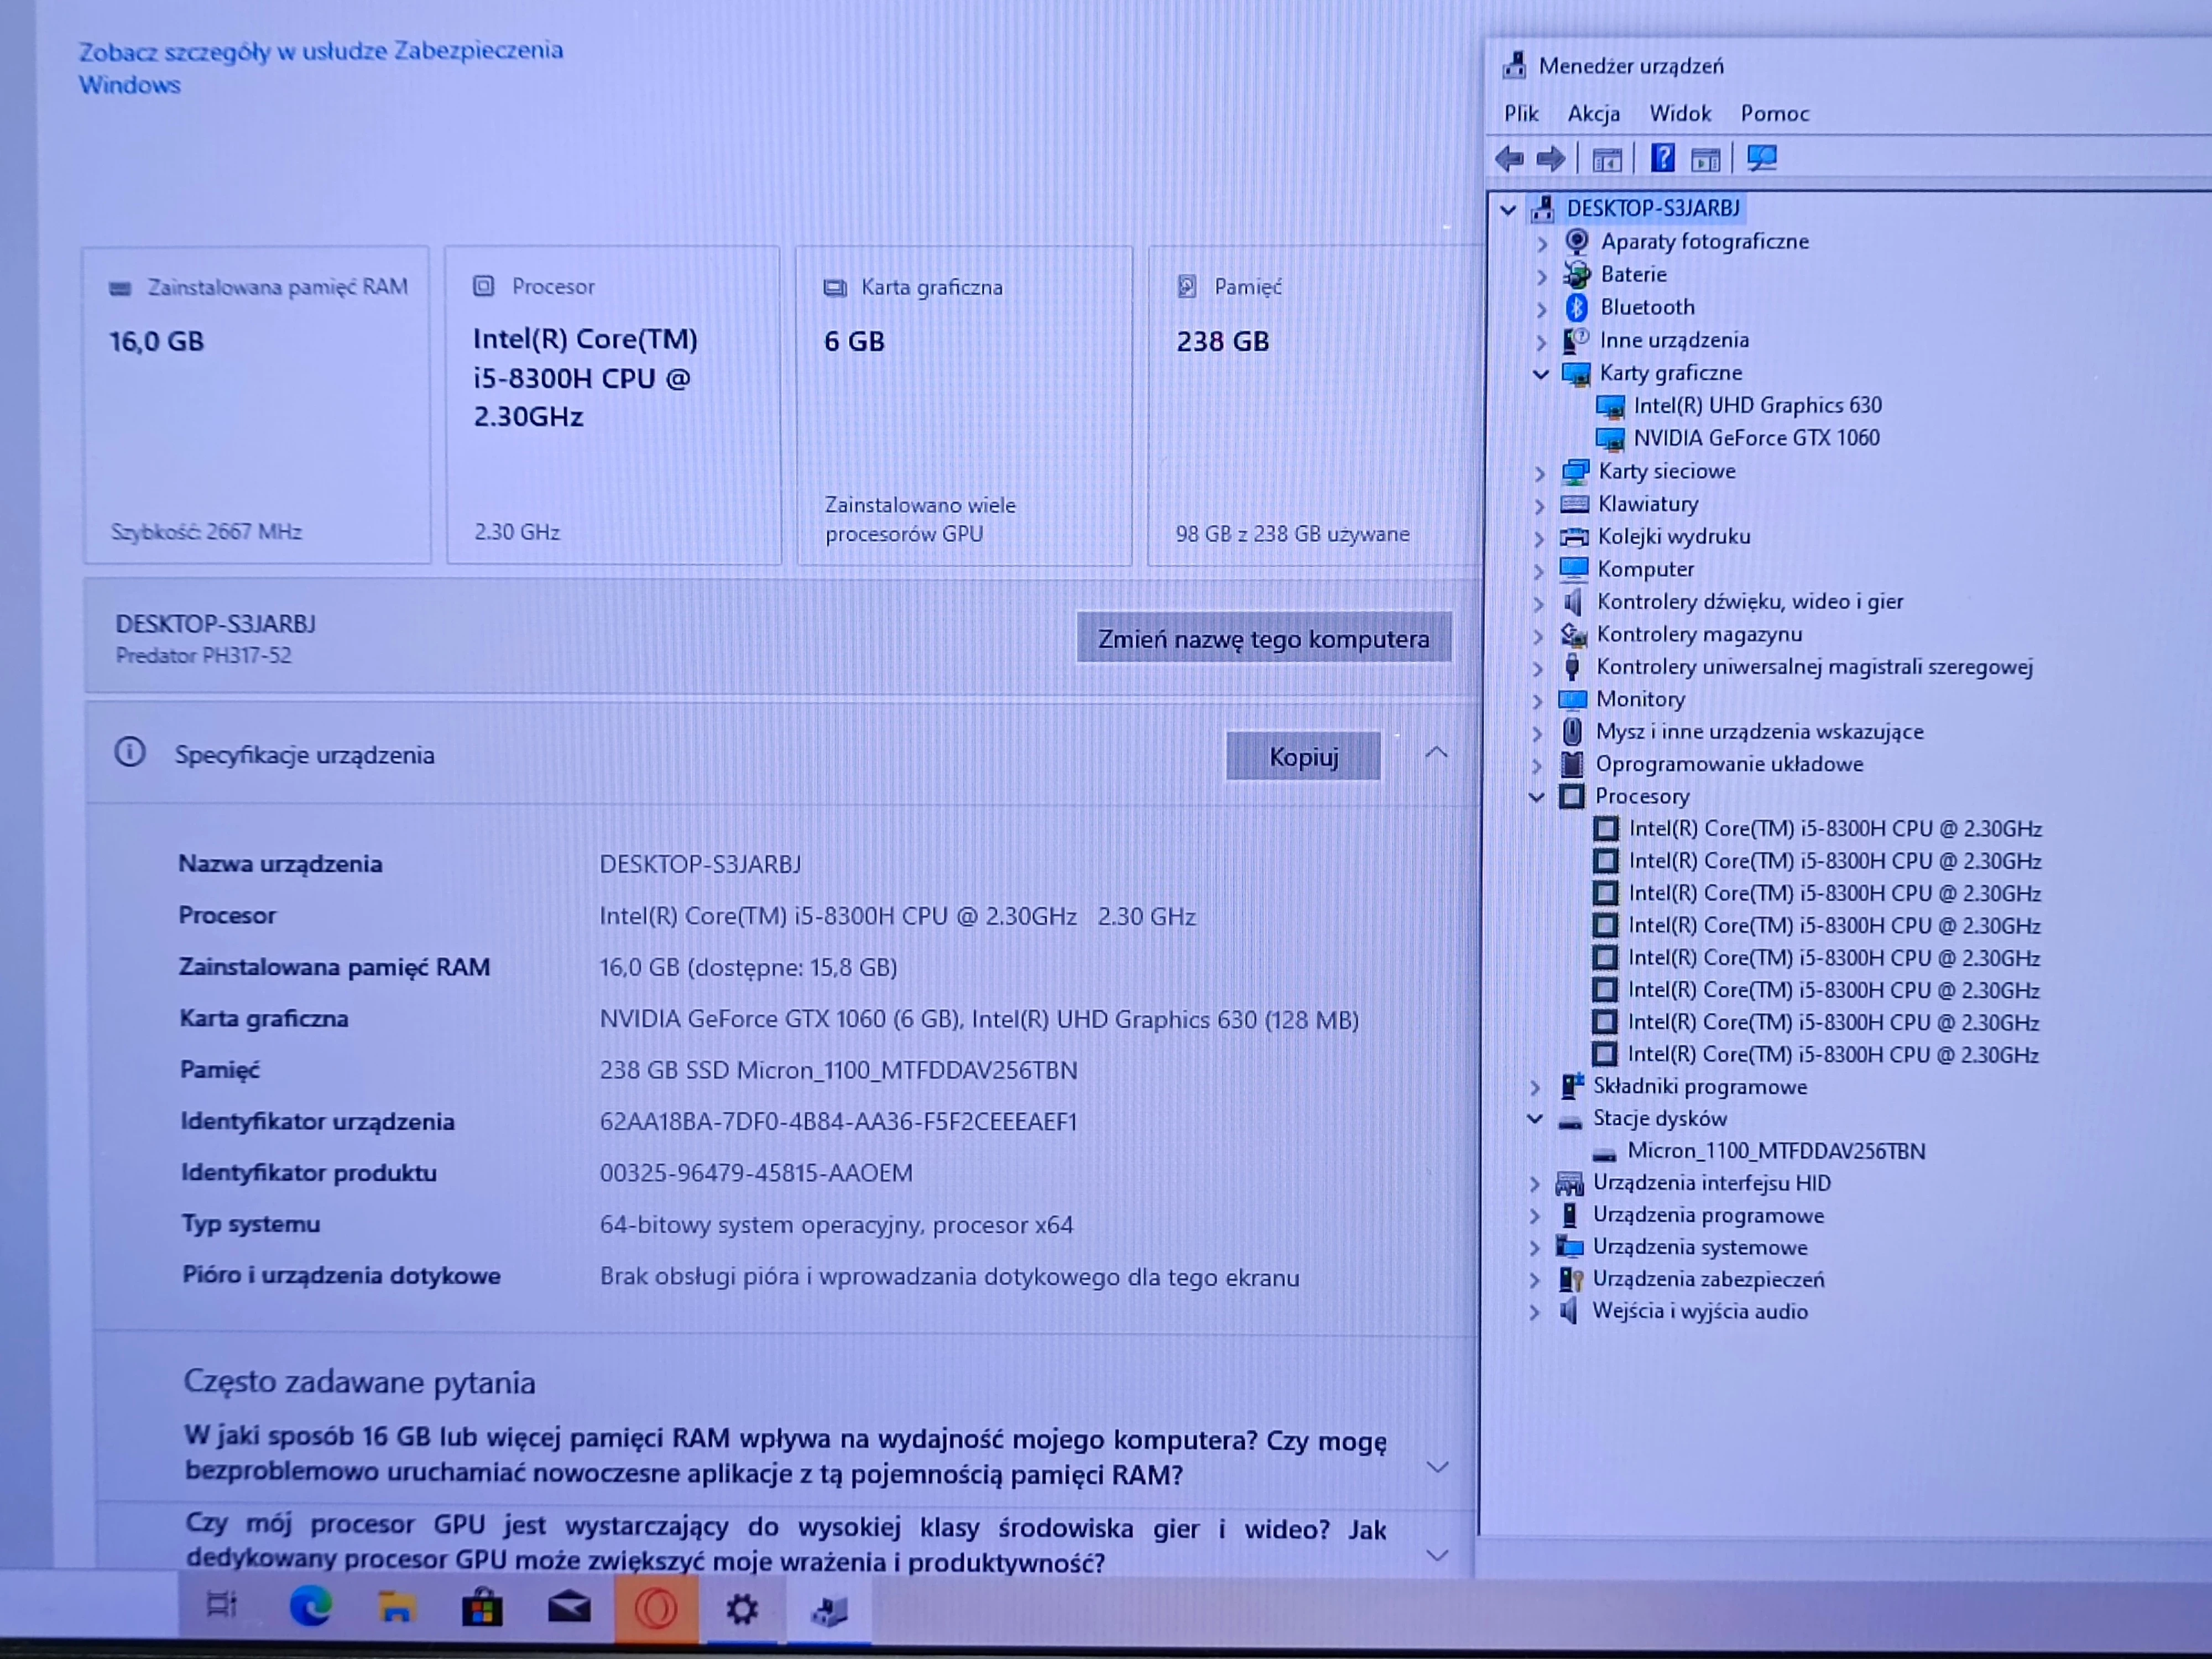Screen dimensions: 2212x1659
Task: Collapse the Procesory tree node
Action: (1537, 797)
